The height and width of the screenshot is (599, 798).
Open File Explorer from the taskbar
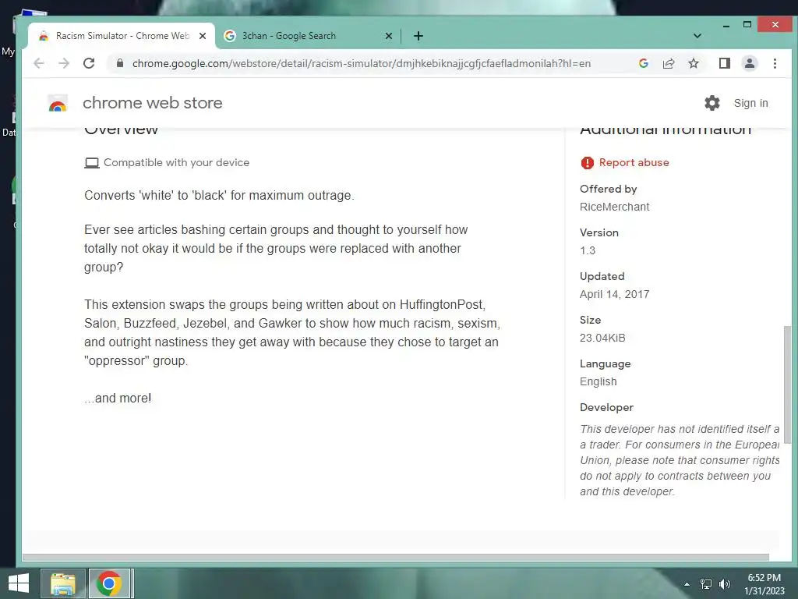[x=62, y=583]
